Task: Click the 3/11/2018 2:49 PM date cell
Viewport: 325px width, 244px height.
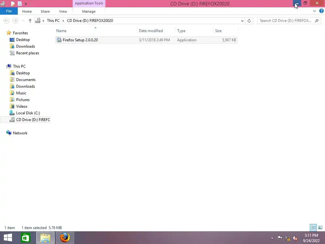Action: coord(154,40)
